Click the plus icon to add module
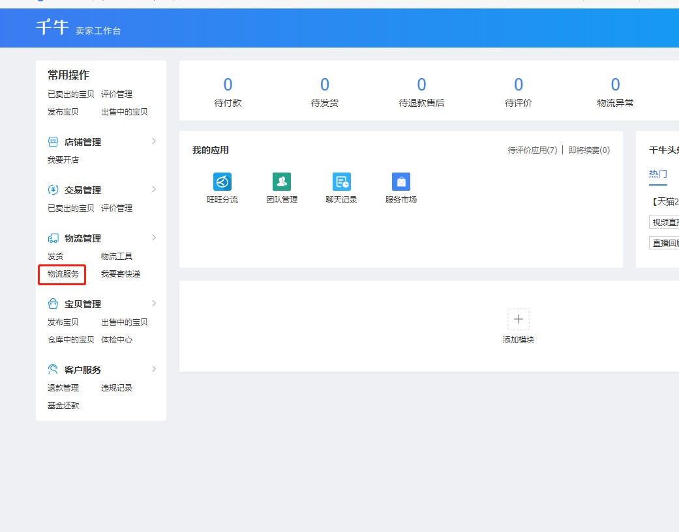 (518, 319)
